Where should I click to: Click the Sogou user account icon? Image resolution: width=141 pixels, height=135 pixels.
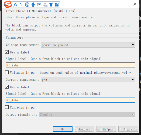pyautogui.click(x=45, y=5)
